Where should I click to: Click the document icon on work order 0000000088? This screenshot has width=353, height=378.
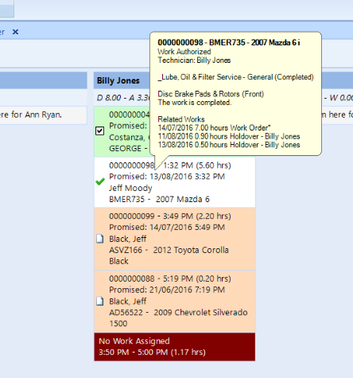tap(99, 301)
